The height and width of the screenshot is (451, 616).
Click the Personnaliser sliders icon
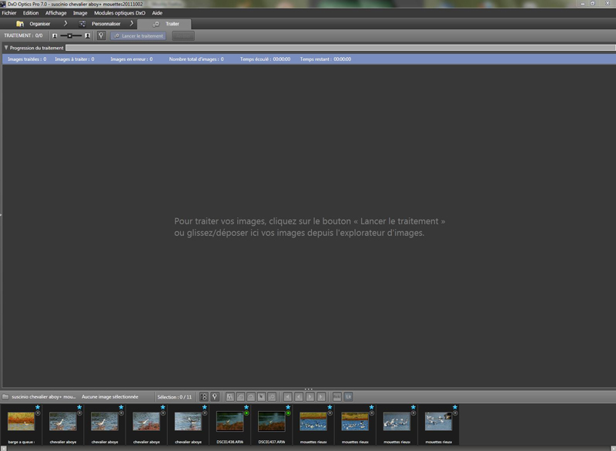point(82,24)
